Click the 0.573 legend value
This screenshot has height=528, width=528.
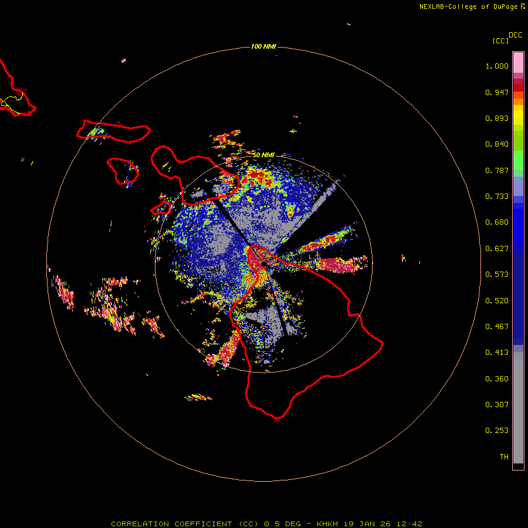(497, 275)
